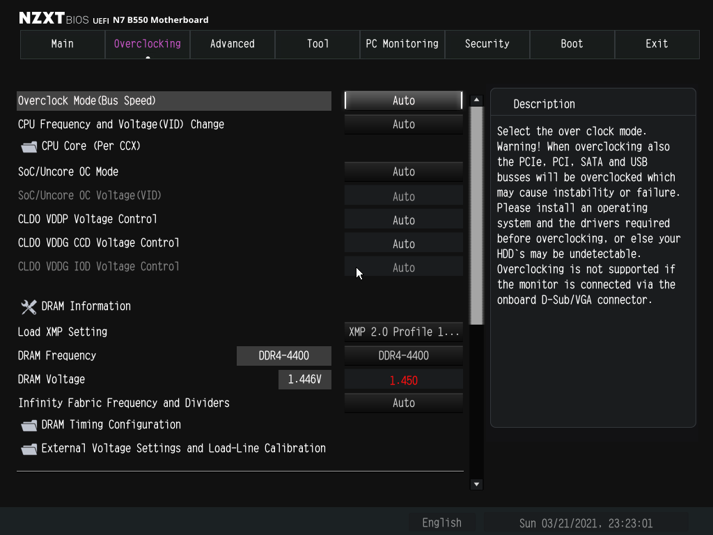The width and height of the screenshot is (713, 535).
Task: Click the scroll up arrow
Action: [x=476, y=100]
